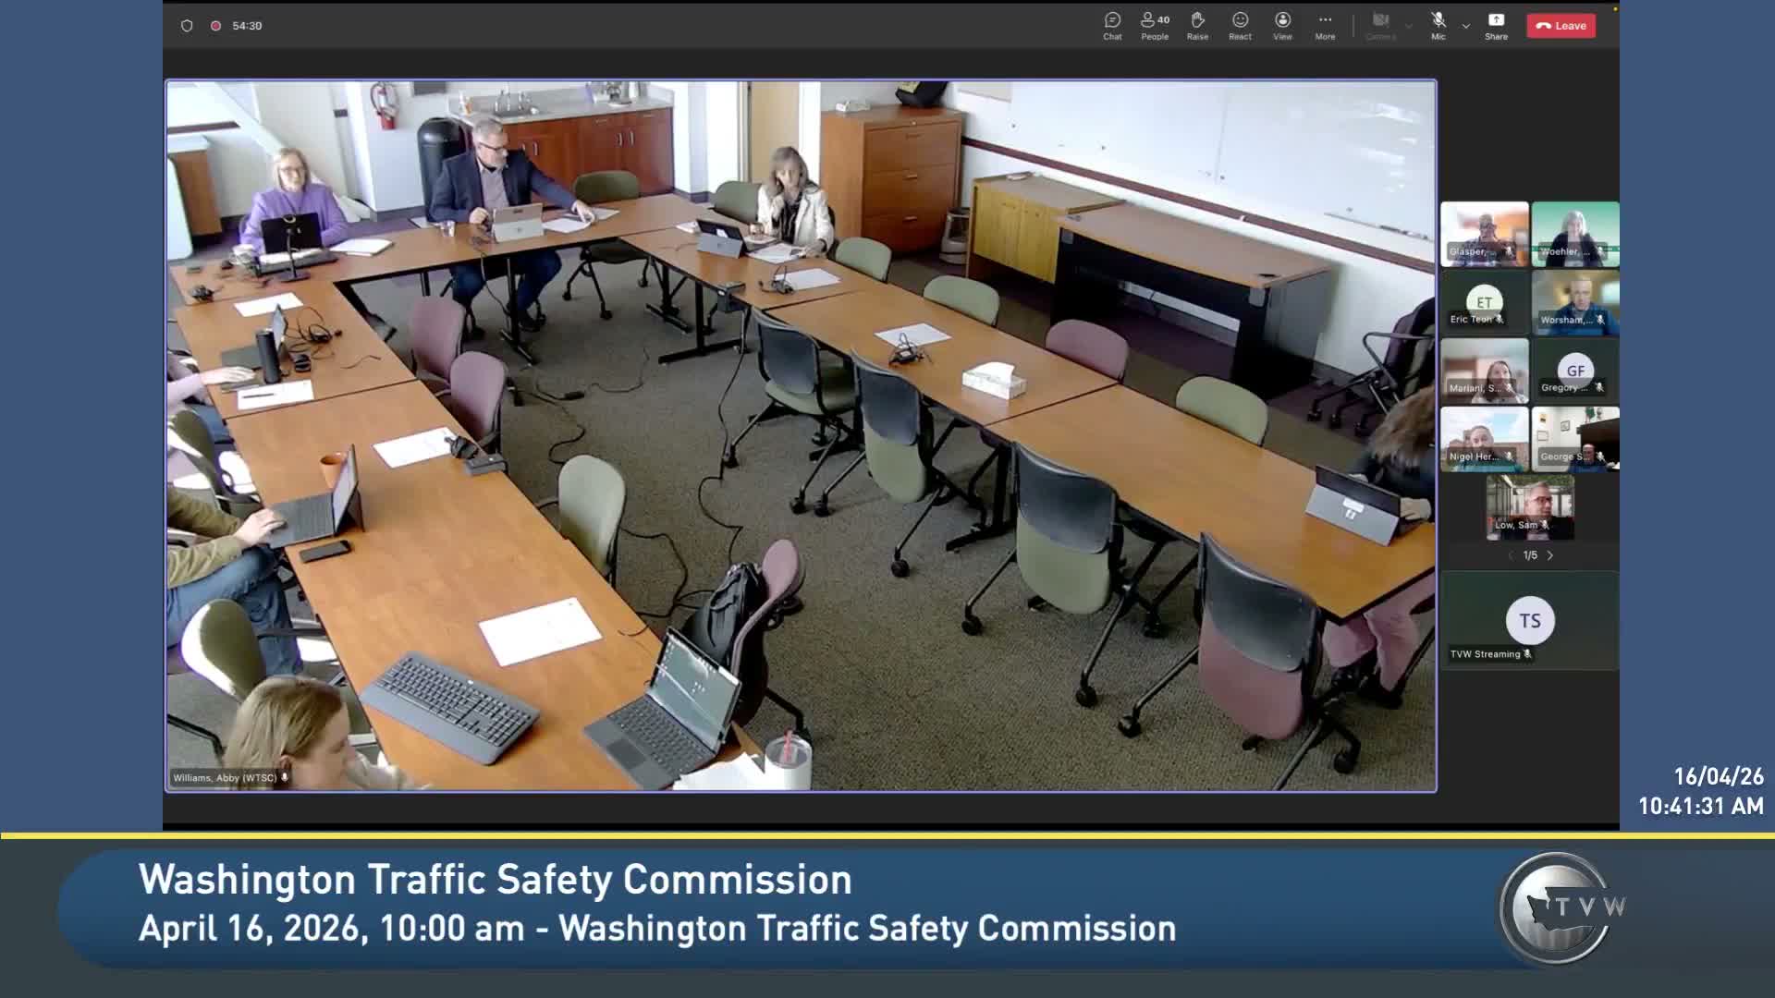Expand the Mic options arrow

[x=1466, y=26]
